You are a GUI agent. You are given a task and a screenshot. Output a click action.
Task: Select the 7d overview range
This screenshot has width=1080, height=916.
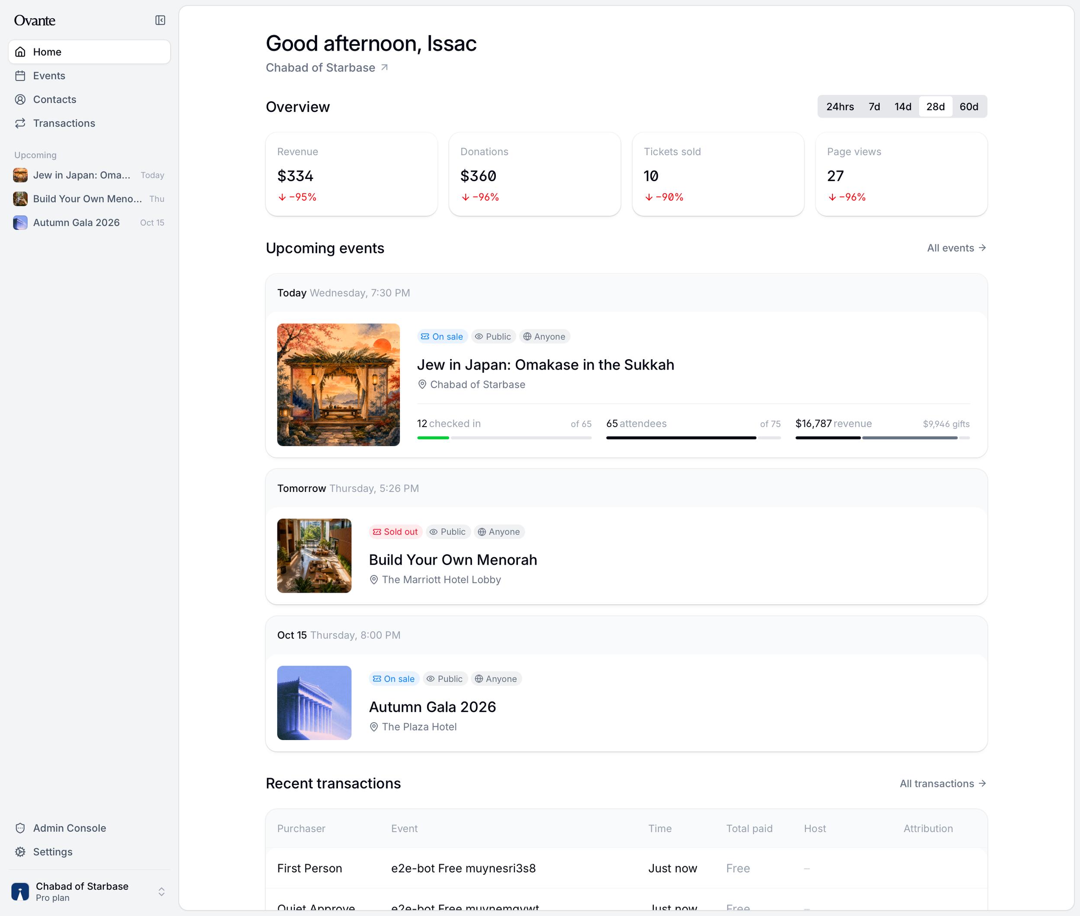[x=874, y=106]
